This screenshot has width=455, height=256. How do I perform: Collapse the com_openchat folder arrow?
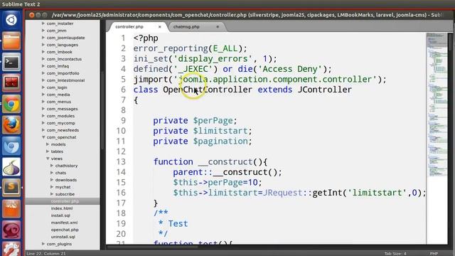[43, 137]
